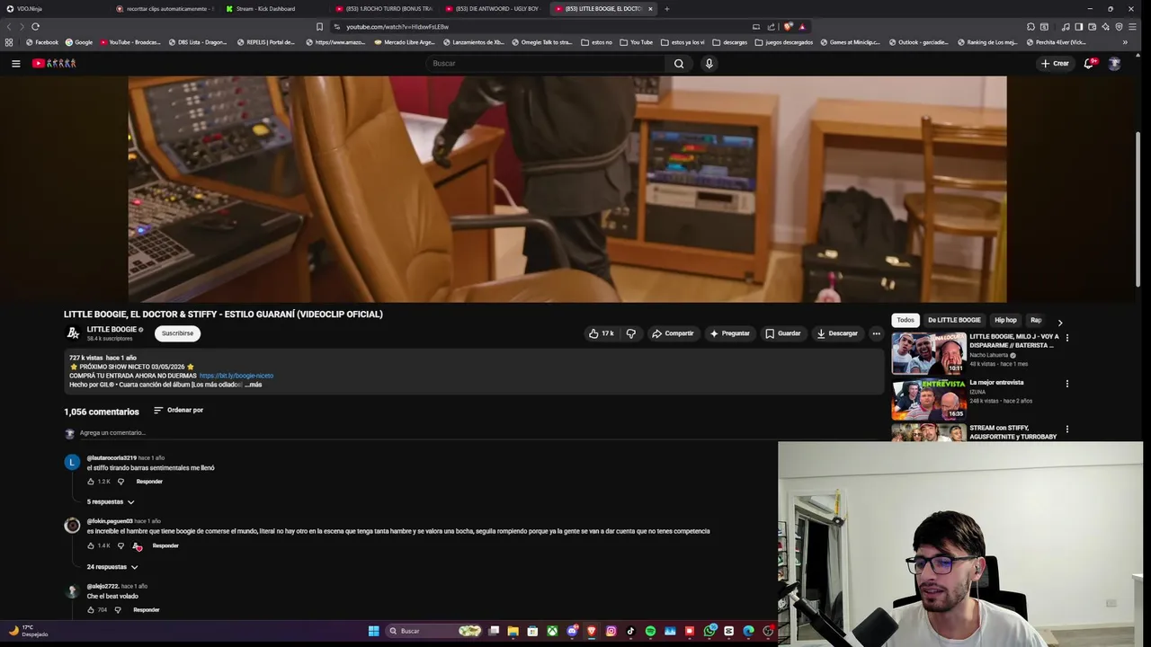Reply to fokin.paguen03's comment
1151x647 pixels.
click(x=165, y=545)
